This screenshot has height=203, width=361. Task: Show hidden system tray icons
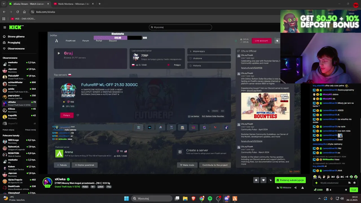[x=320, y=198]
